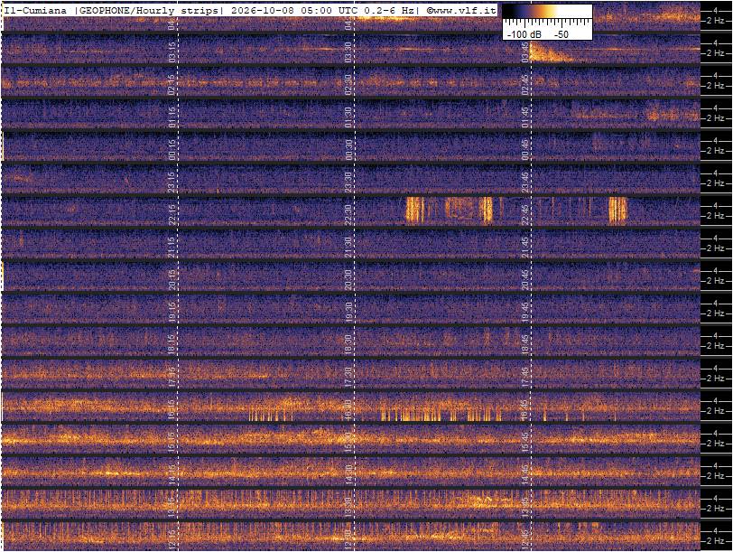Click the I1-Cumiana station name in the header
Image resolution: width=733 pixels, height=552 pixels.
35,10
